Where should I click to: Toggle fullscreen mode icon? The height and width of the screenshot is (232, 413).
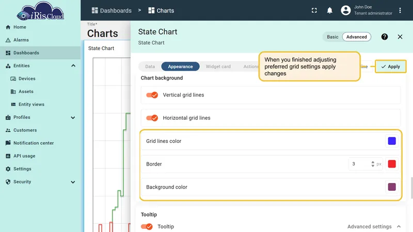coord(314,10)
